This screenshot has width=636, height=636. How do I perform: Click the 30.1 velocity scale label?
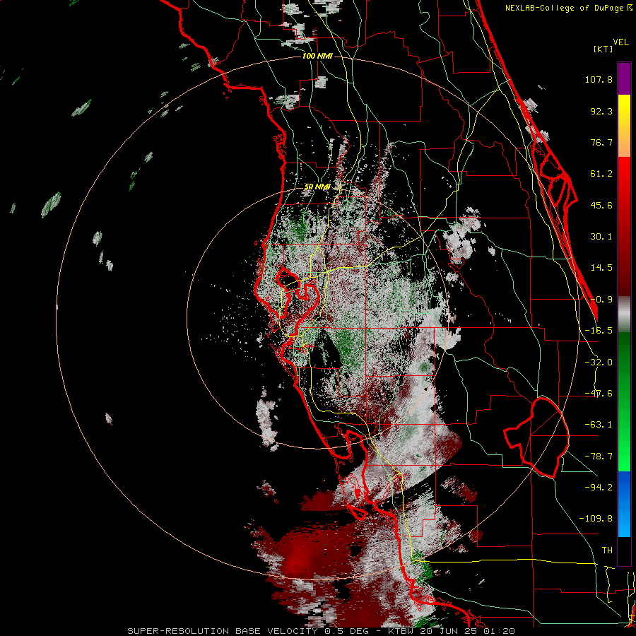pos(601,237)
